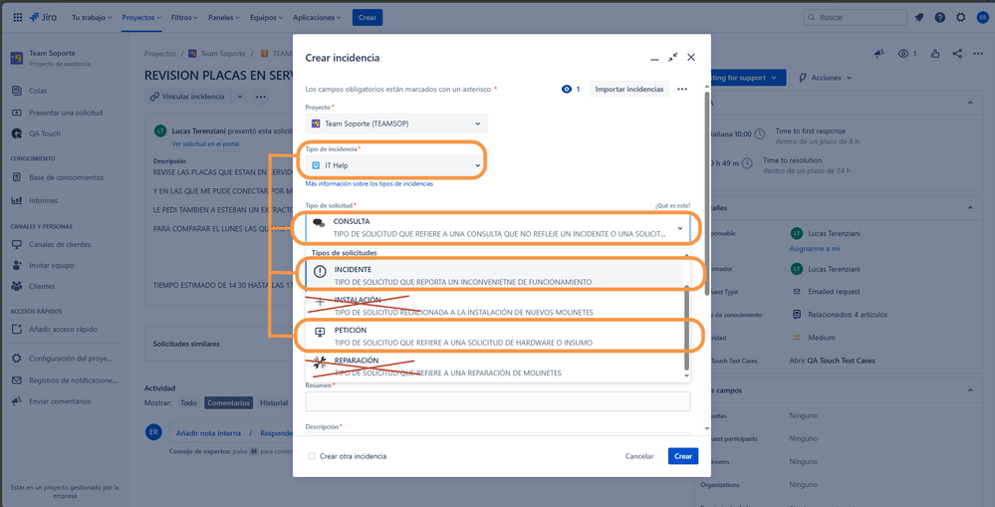Open the Jira app switcher grid icon
Image resolution: width=995 pixels, height=507 pixels.
pyautogui.click(x=17, y=18)
